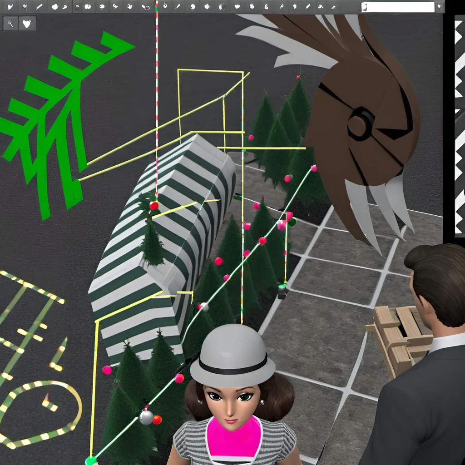This screenshot has width=465, height=465.
Task: Select the sparkle splat tool icon
Action: click(25, 6)
